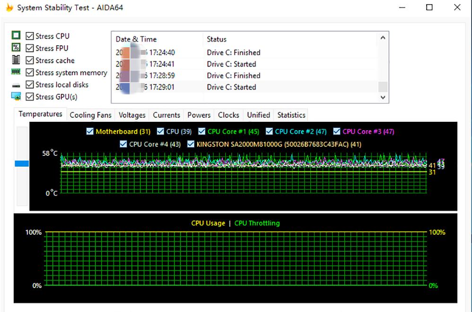472x312 pixels.
Task: Open the Clocks tab
Action: (228, 115)
